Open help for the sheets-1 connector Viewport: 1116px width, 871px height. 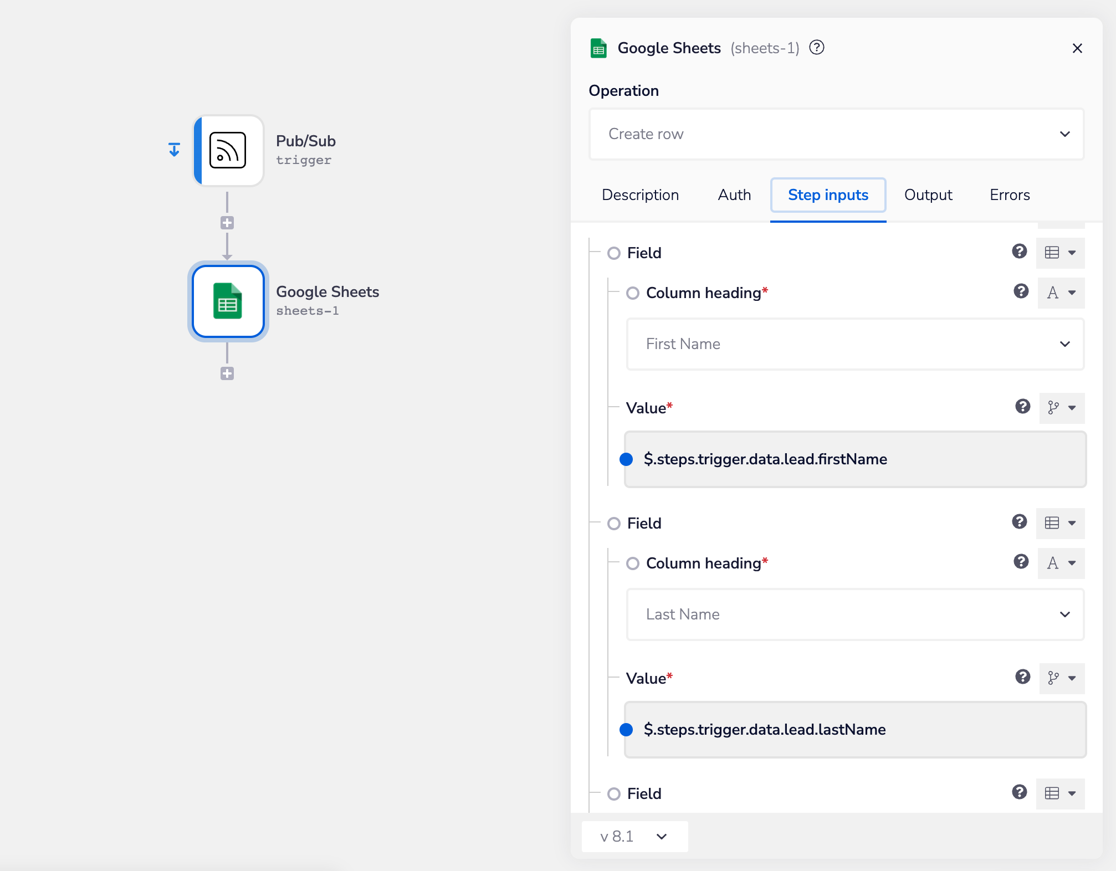click(817, 48)
